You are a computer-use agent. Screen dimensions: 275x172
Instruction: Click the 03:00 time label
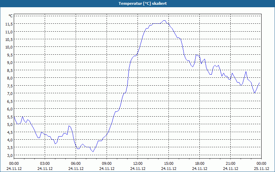click(45, 164)
